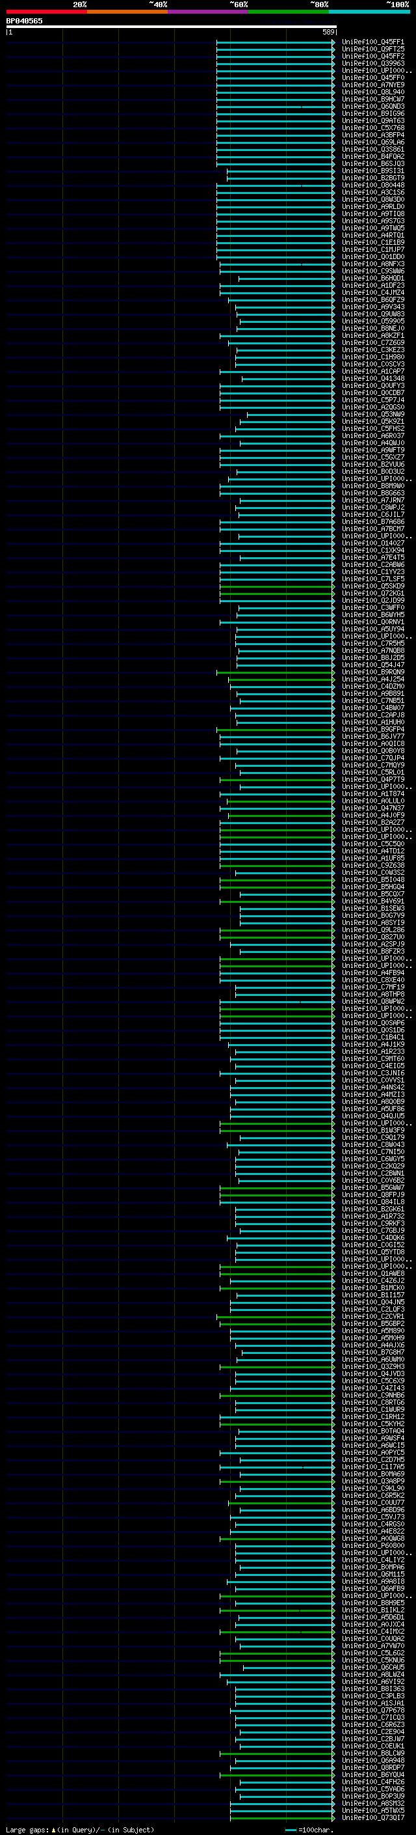Viewport: 416px width, 1835px height.
Task: Click the green ~80% identity legend bar
Action: click(289, 12)
